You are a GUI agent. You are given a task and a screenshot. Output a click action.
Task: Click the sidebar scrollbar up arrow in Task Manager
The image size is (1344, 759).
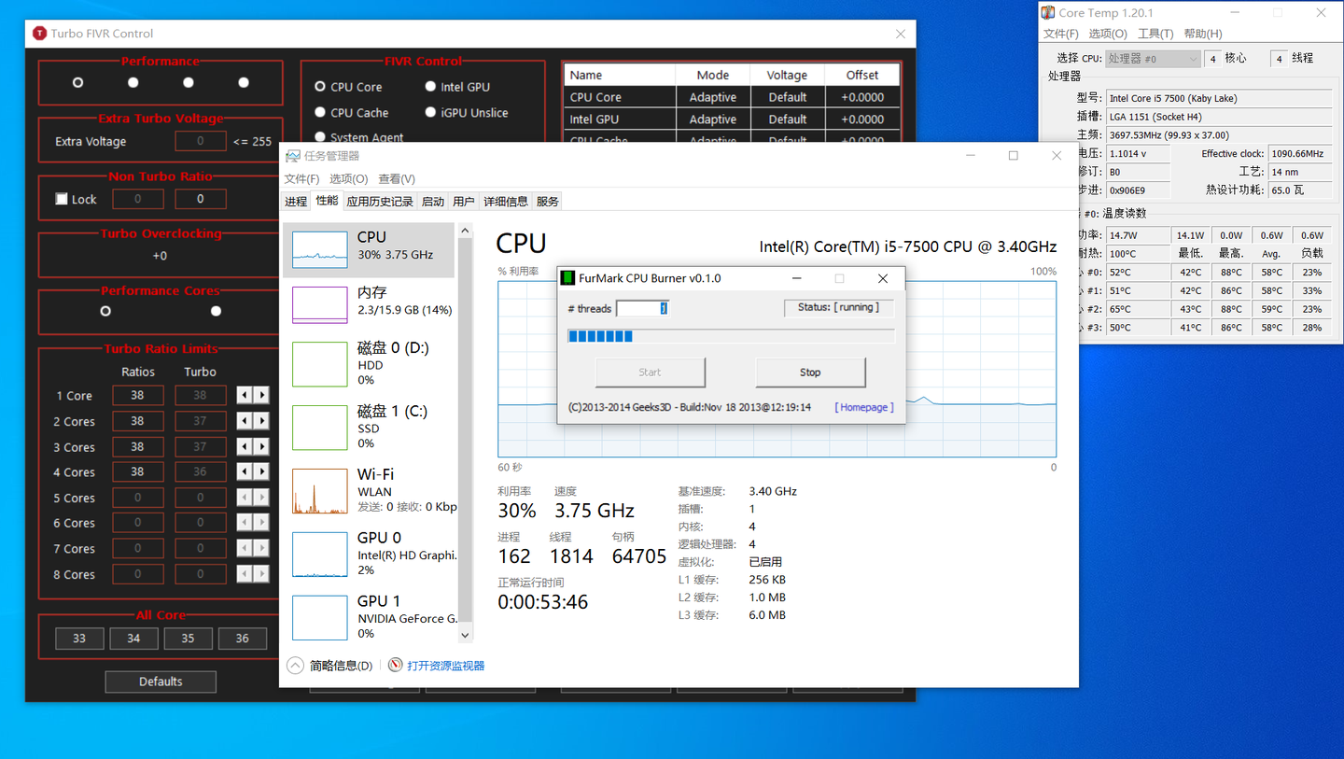(x=466, y=231)
